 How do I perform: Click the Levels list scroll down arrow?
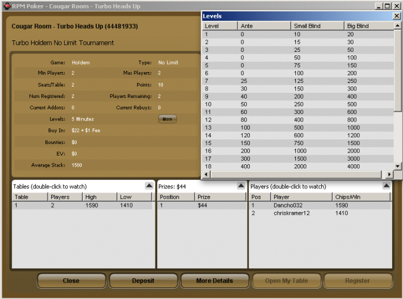[x=397, y=166]
